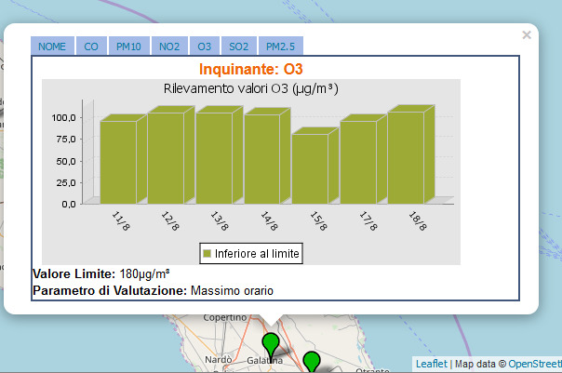Close the pollutant popup with the X
This screenshot has width=562, height=373.
pos(527,35)
